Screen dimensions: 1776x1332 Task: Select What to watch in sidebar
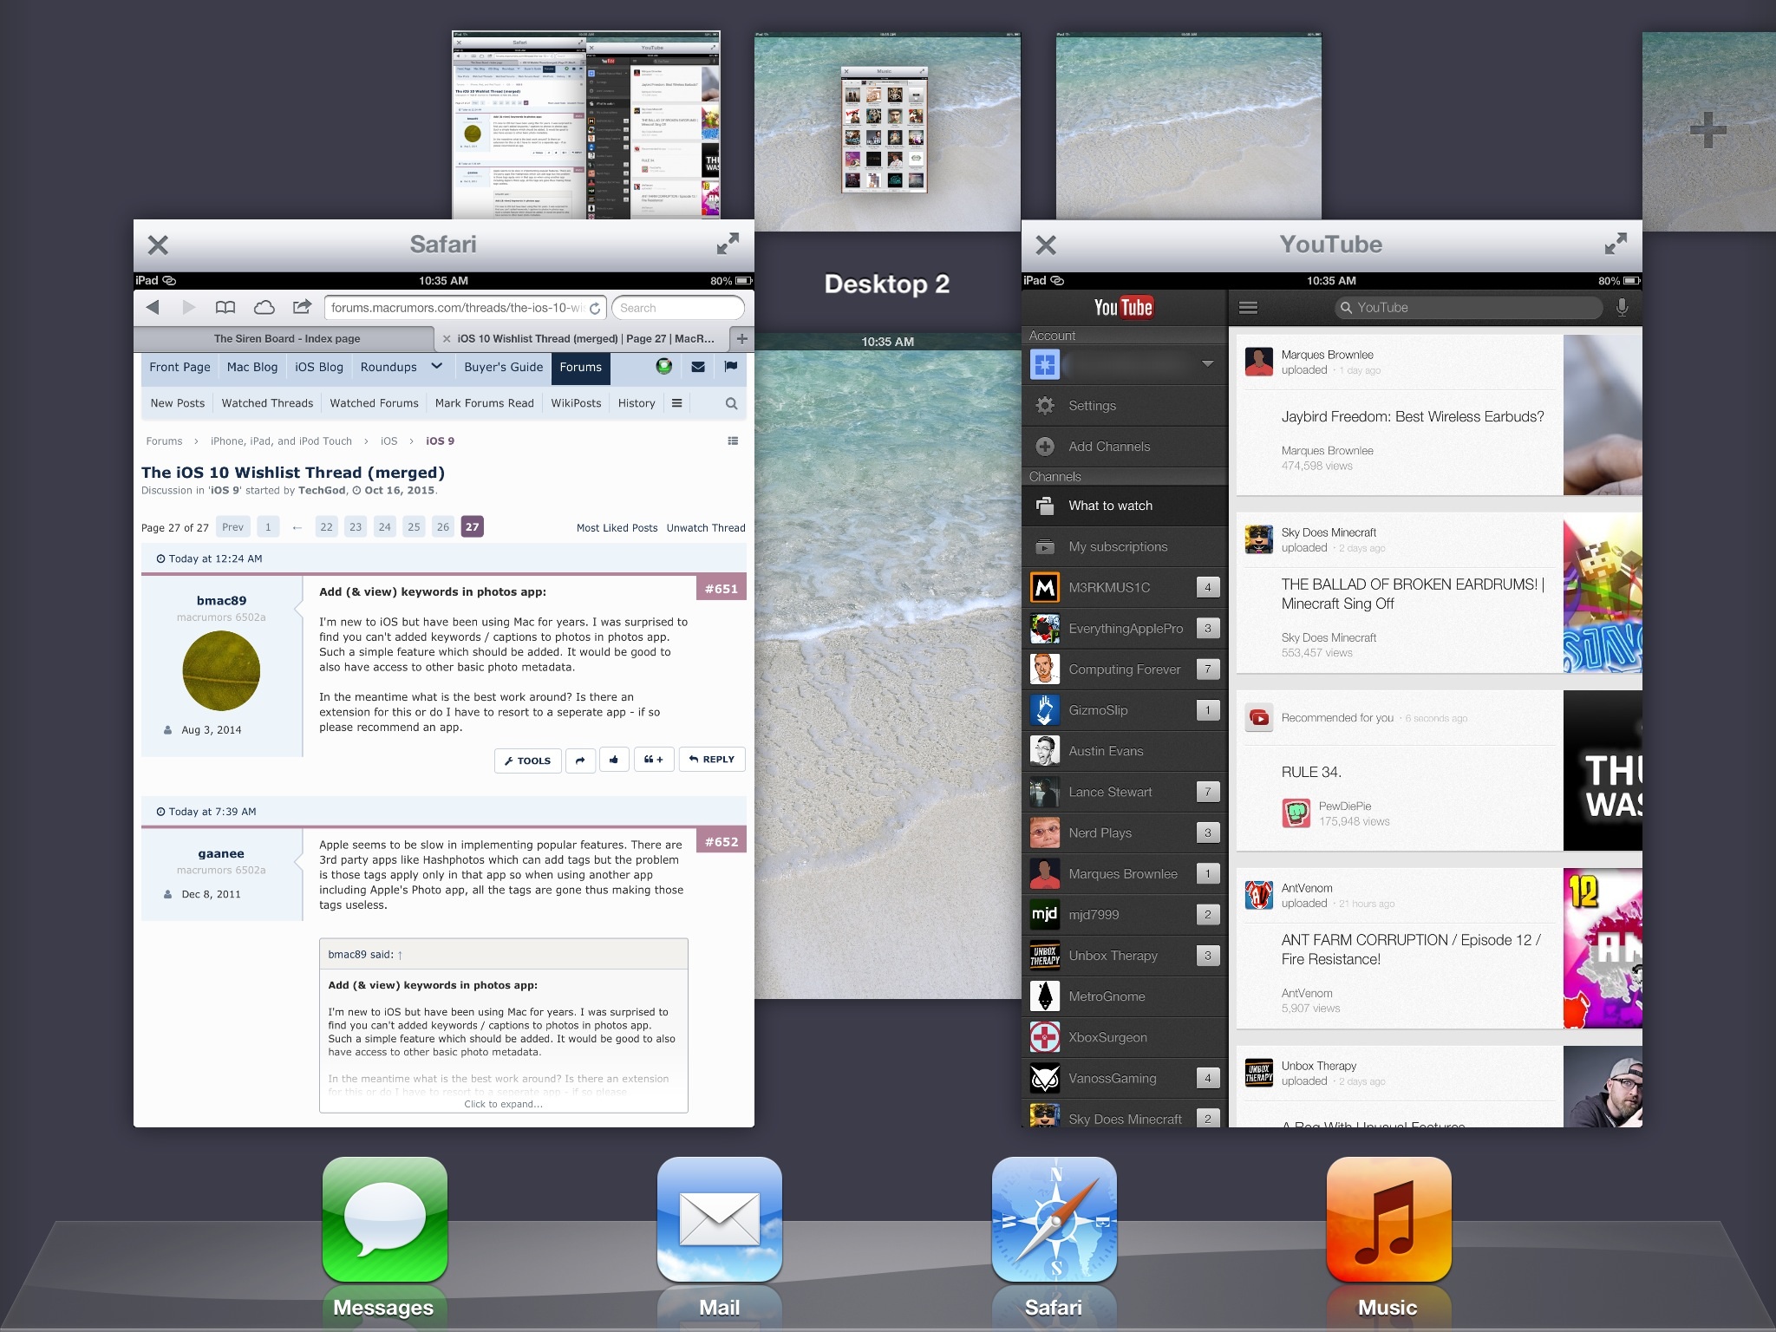1110,506
